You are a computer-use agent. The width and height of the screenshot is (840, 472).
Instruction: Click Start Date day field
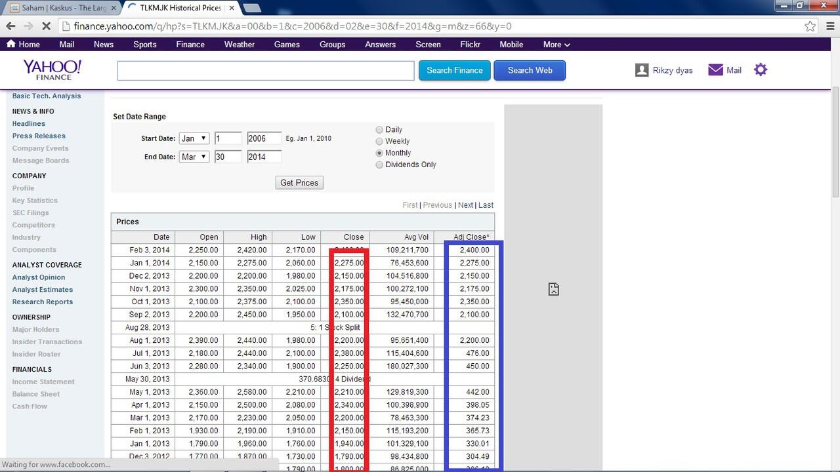228,138
